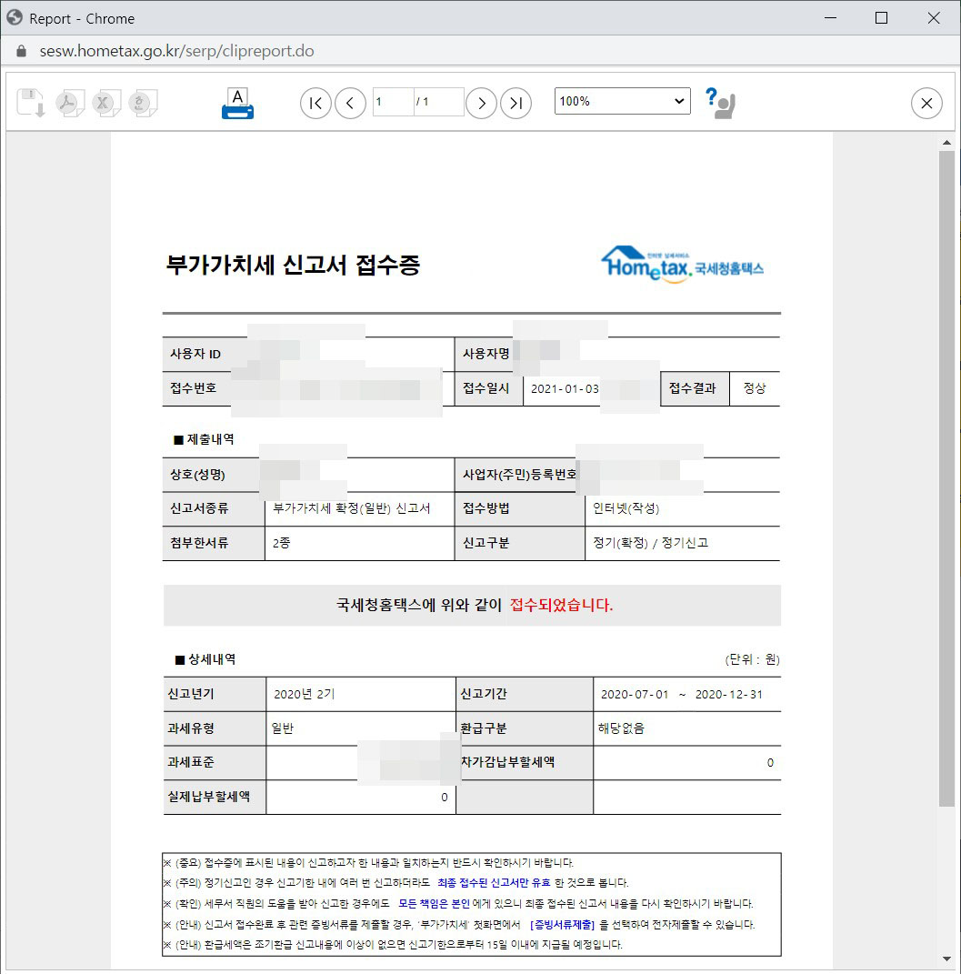
Task: Click the '2020년 2기' value
Action: point(305,695)
